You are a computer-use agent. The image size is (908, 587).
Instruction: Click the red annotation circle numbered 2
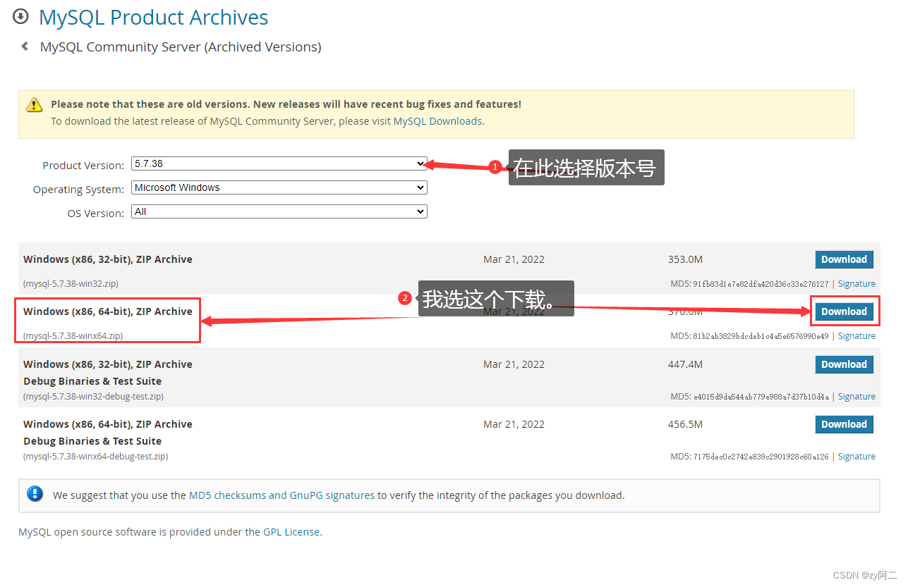tap(404, 298)
